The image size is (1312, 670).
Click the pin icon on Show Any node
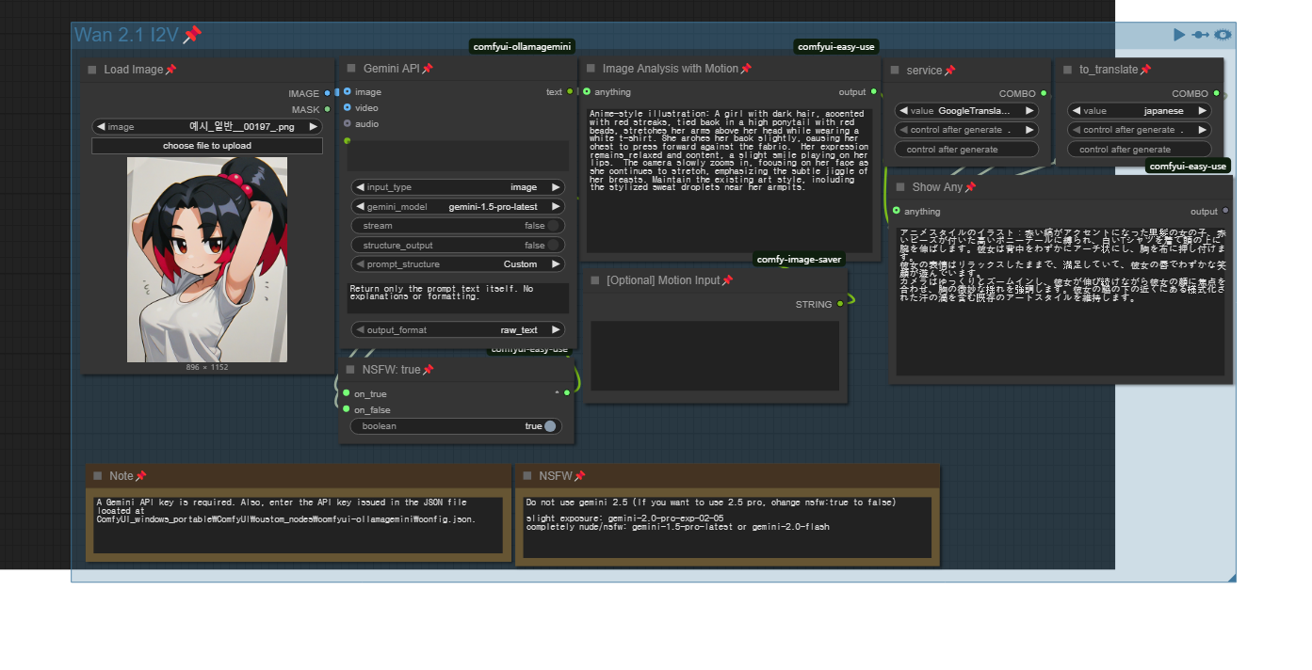(970, 187)
